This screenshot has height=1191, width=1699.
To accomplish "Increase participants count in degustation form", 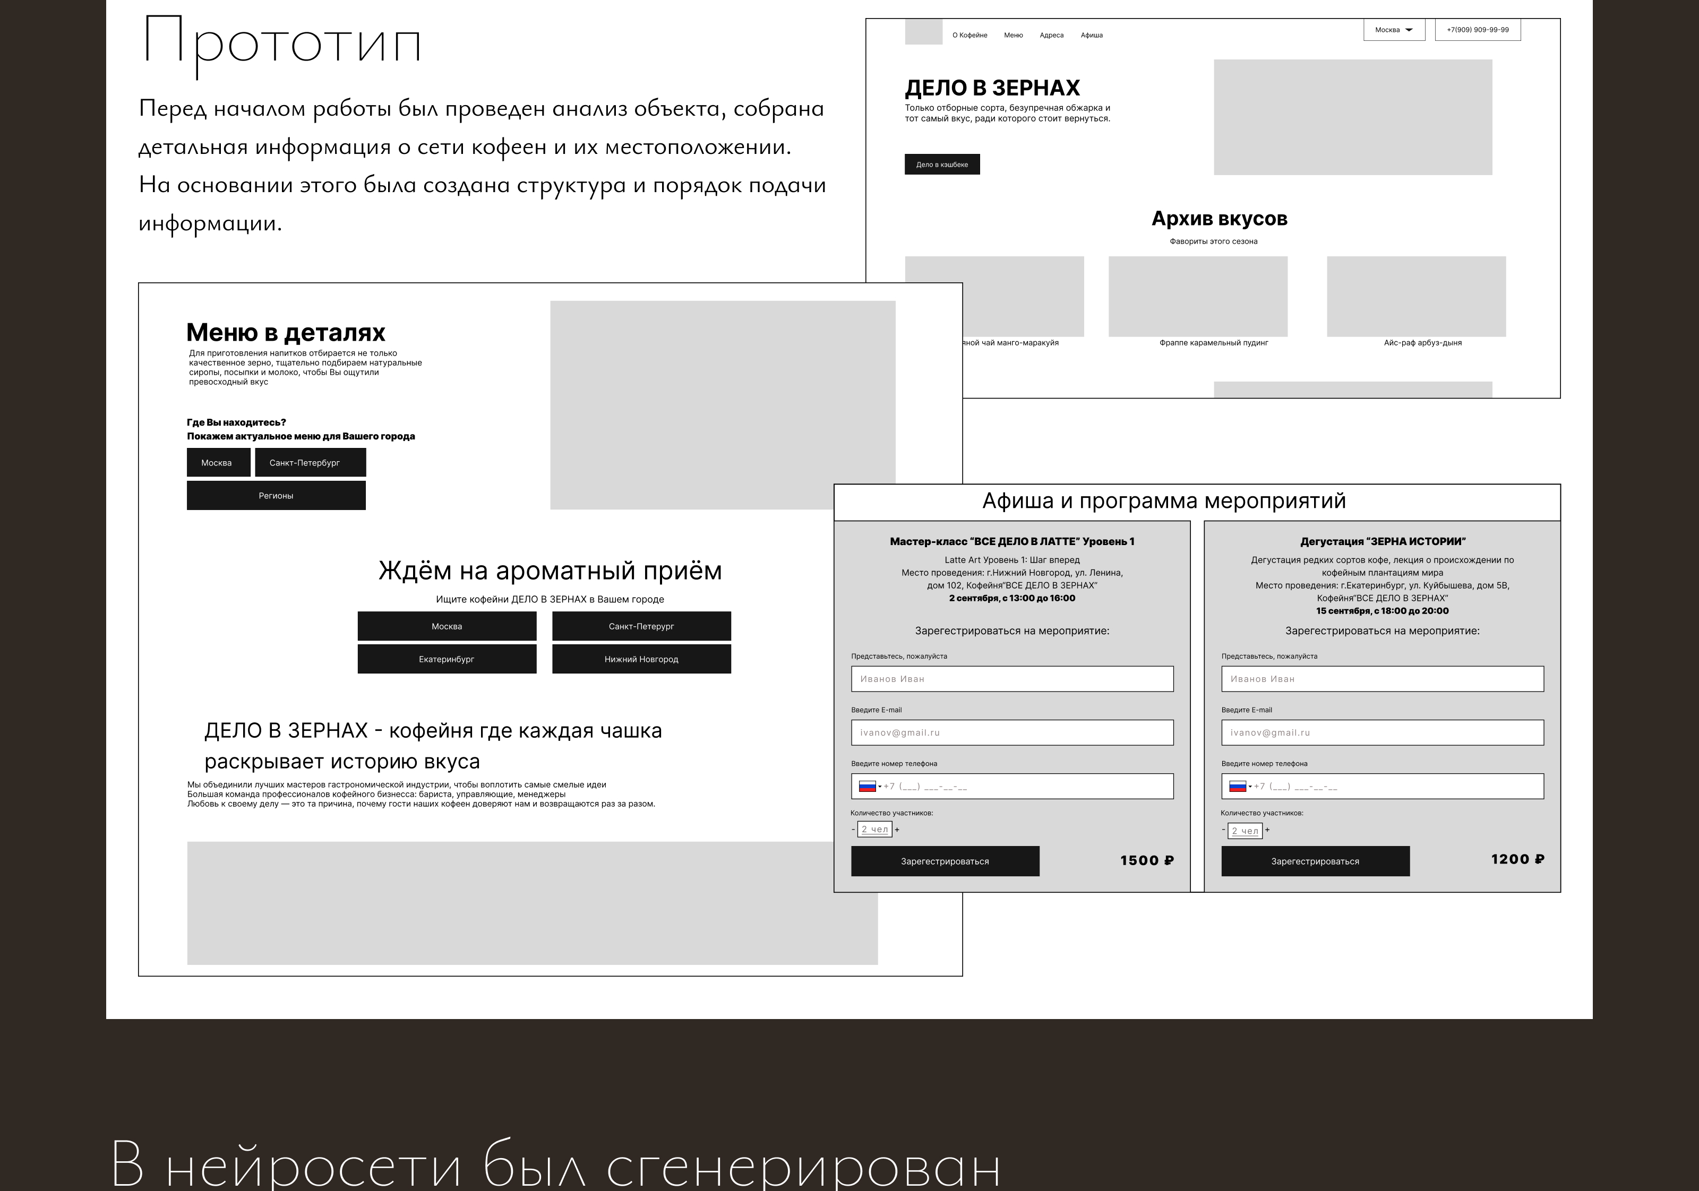I will (x=1267, y=830).
